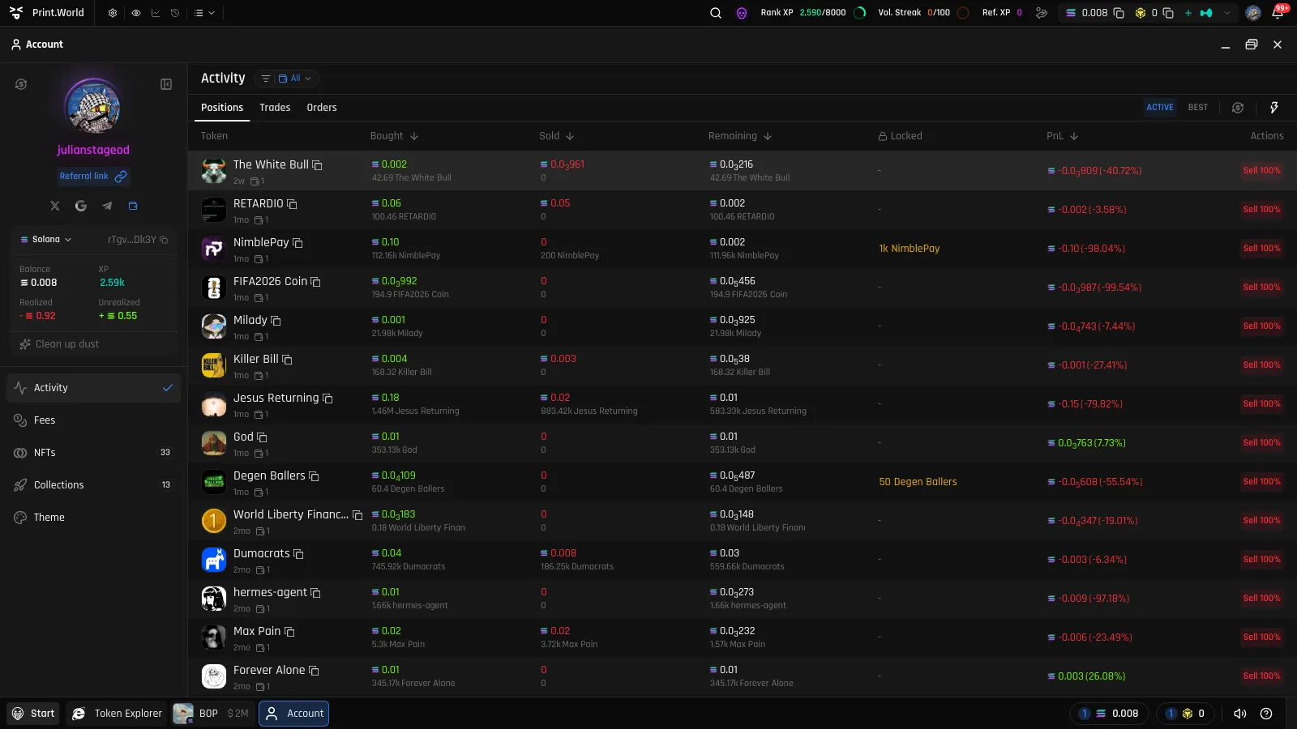Click the green plus deposit icon
Viewport: 1297px width, 729px height.
point(1188,13)
